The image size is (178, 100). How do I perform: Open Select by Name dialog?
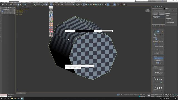(x=21, y=4)
